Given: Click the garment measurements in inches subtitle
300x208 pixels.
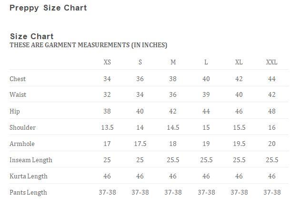Looking at the screenshot, I should (89, 45).
